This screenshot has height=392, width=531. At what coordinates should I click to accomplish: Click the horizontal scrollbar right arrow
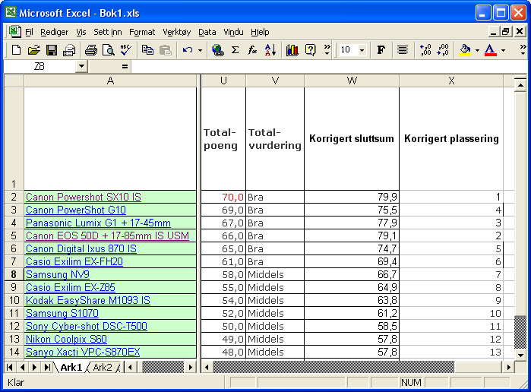(509, 367)
